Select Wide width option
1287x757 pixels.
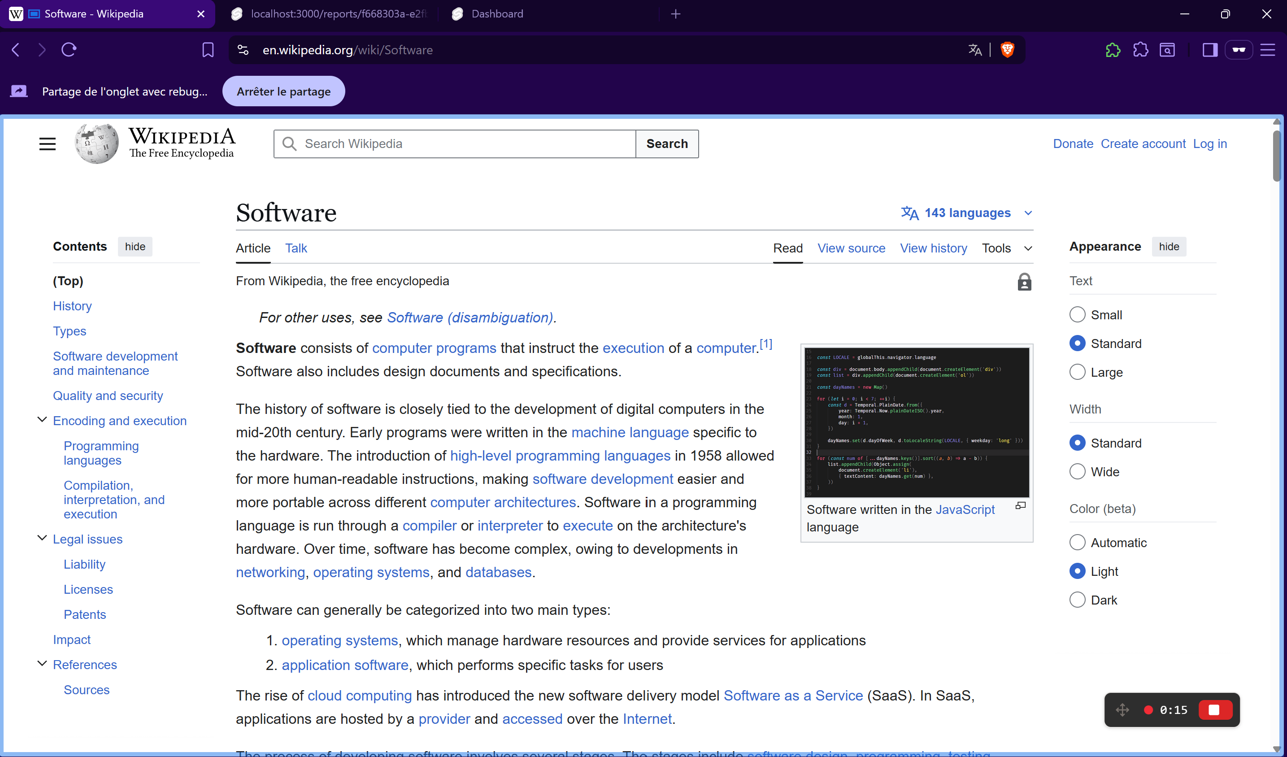click(x=1077, y=471)
